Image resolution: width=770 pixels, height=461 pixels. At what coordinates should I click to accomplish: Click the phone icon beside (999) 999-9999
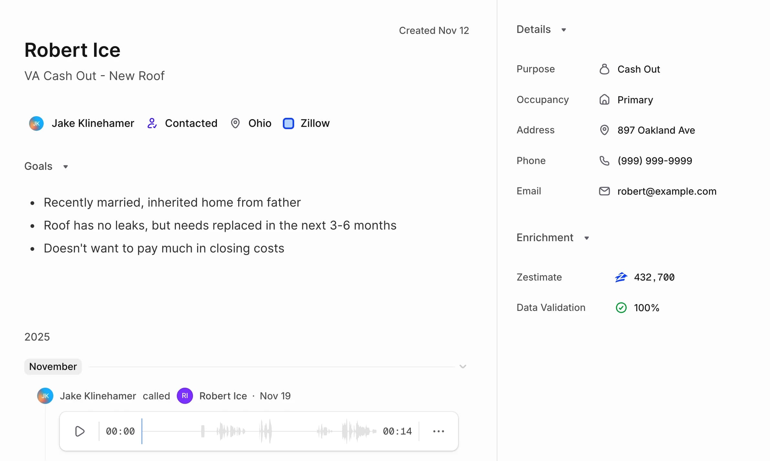[604, 160]
